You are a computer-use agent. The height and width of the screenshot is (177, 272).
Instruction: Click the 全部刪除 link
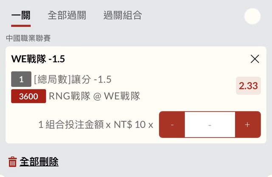click(39, 161)
